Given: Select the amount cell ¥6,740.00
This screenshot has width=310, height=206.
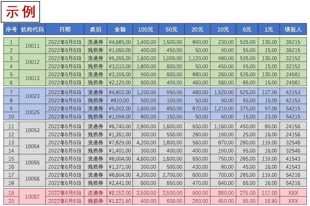Looking at the screenshot, I should [x=120, y=126].
